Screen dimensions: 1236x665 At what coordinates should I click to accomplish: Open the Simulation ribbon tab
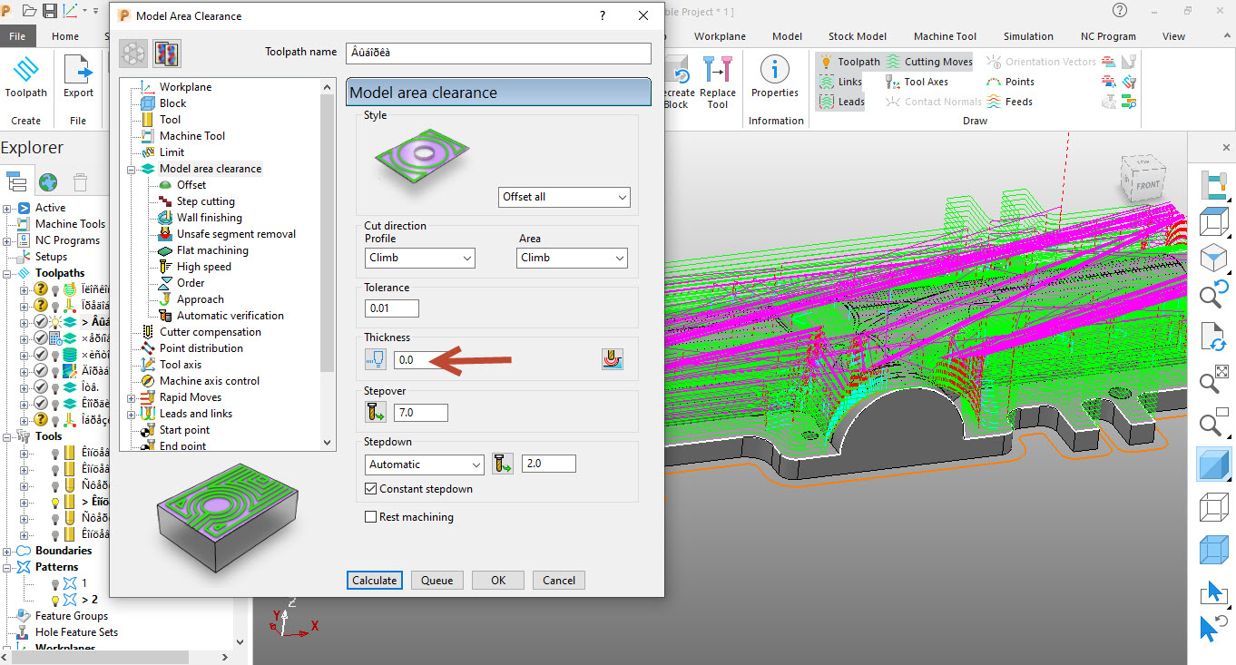point(1028,36)
